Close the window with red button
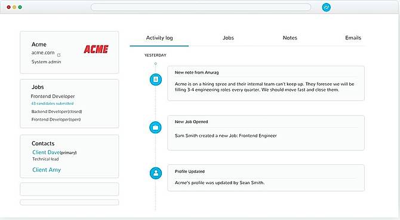Viewport: 400px width, 220px height. (9, 7)
